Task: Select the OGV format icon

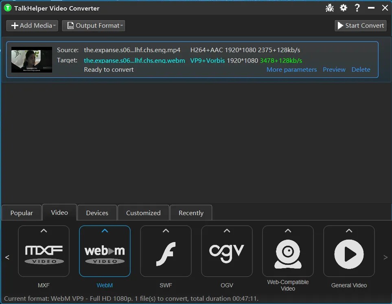Action: [227, 251]
